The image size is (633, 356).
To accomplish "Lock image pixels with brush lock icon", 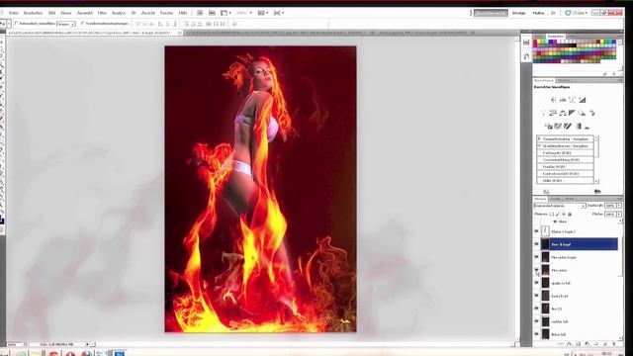I will 558,214.
